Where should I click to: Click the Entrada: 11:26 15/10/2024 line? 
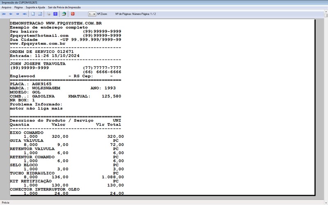[45, 56]
